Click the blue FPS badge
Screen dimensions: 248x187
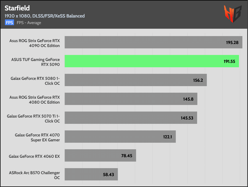(9, 23)
